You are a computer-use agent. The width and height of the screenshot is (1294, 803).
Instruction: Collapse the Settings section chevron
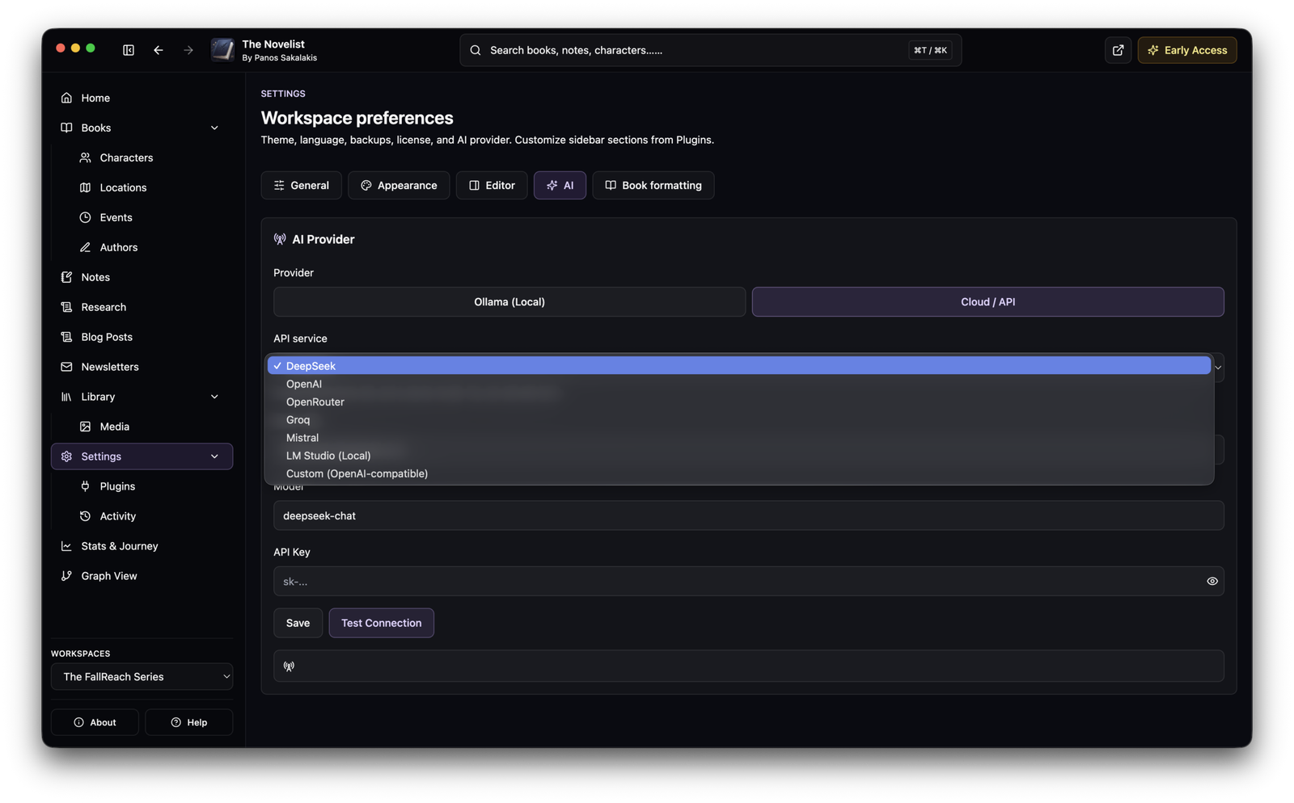coord(214,456)
